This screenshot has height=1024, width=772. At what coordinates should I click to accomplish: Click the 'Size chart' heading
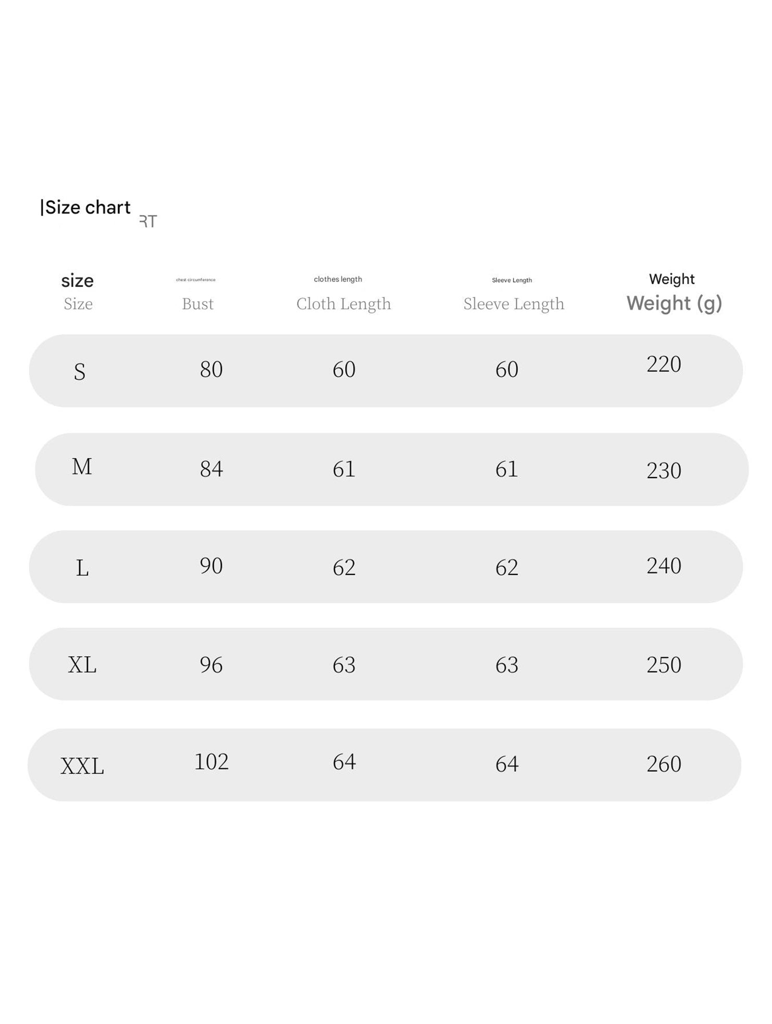[x=86, y=207]
